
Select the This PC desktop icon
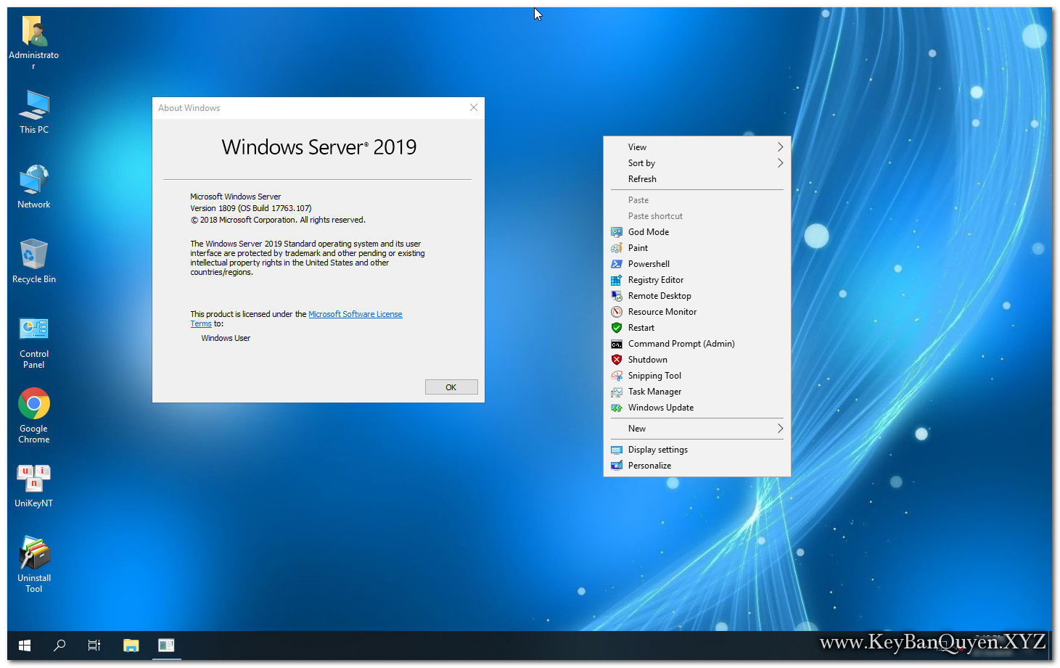(34, 112)
